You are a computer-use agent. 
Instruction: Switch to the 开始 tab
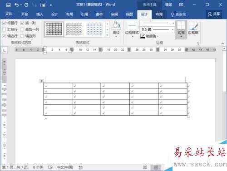[x=25, y=14]
